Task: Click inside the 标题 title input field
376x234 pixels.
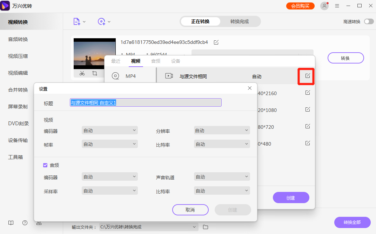Action: click(145, 102)
